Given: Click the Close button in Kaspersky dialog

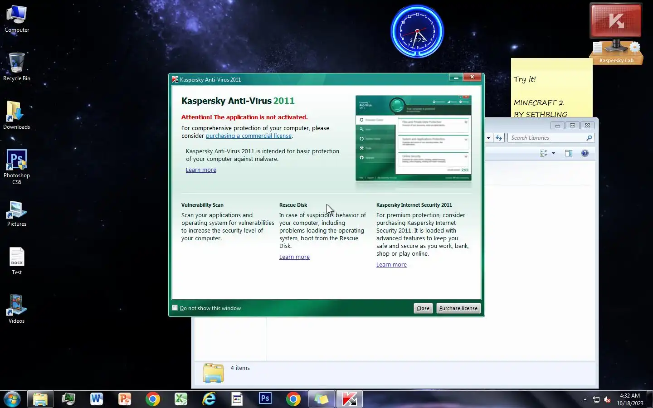Looking at the screenshot, I should 423,308.
